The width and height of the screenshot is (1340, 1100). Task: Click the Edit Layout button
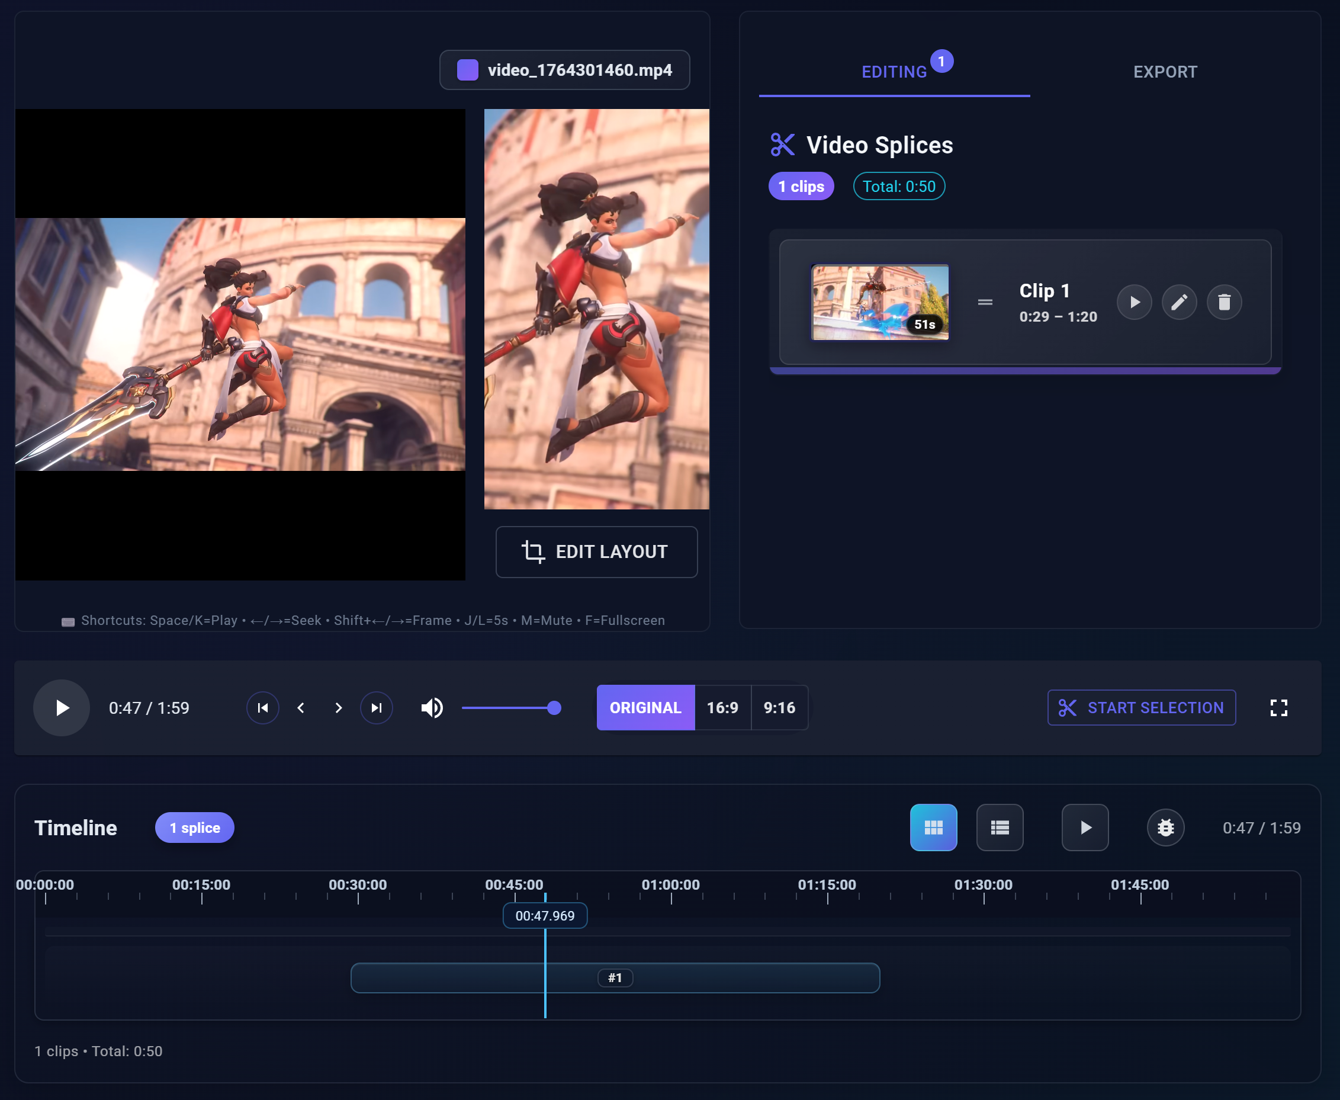pos(596,552)
